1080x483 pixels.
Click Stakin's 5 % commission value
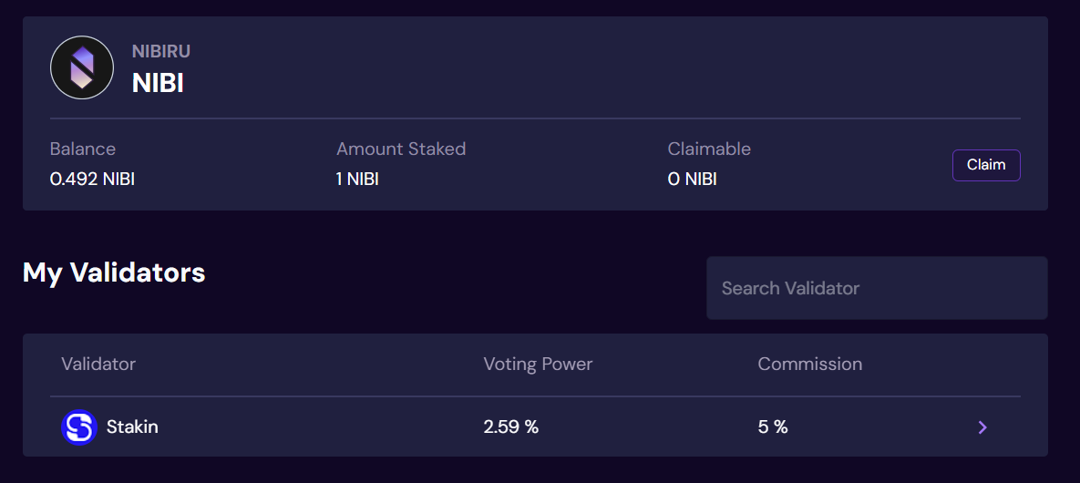(773, 427)
